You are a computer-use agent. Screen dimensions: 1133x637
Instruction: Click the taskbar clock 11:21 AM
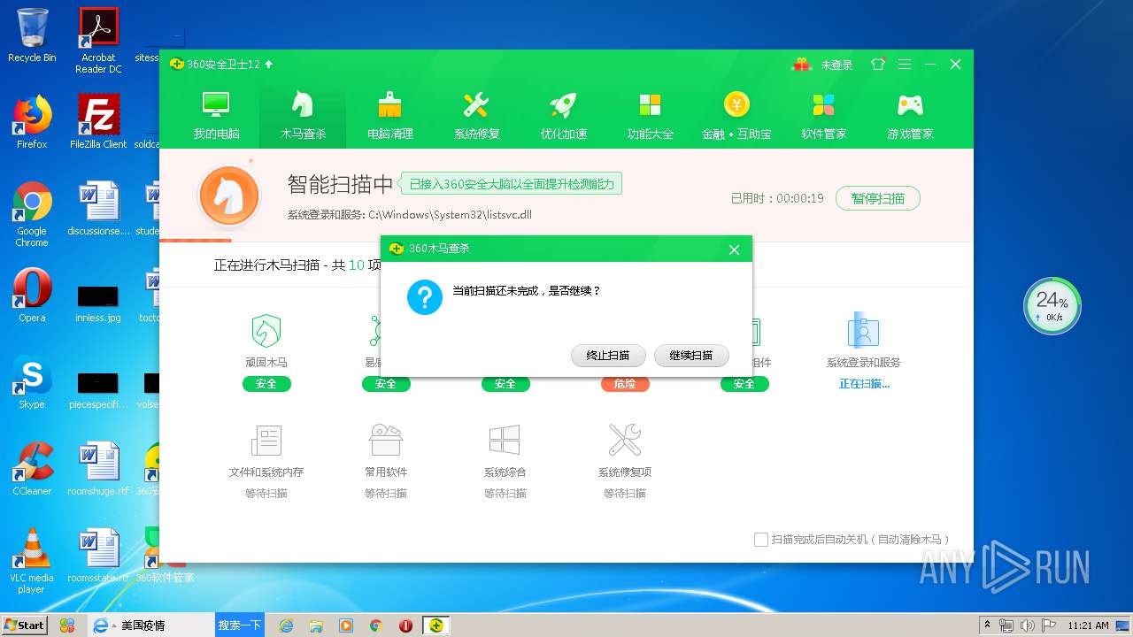1088,625
